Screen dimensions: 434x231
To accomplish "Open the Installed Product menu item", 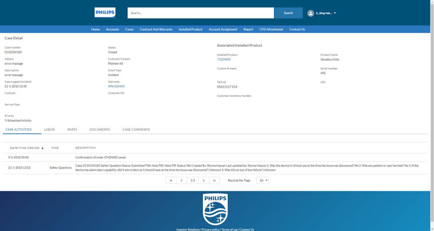I will [x=191, y=29].
